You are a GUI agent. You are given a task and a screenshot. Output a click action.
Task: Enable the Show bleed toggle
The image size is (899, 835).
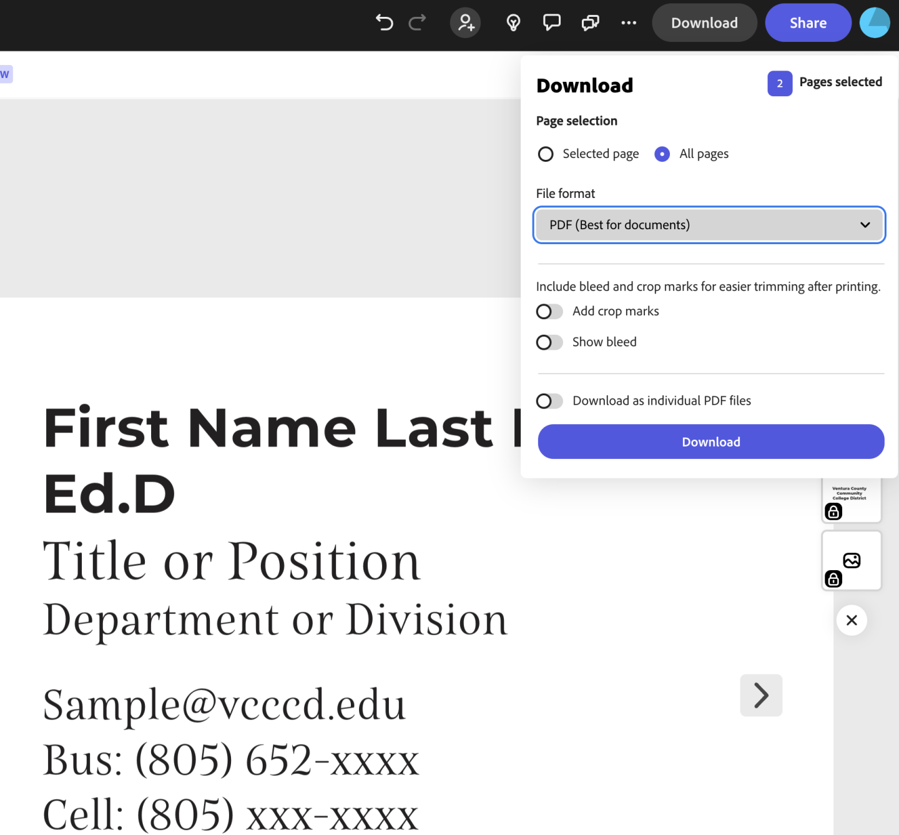tap(549, 342)
